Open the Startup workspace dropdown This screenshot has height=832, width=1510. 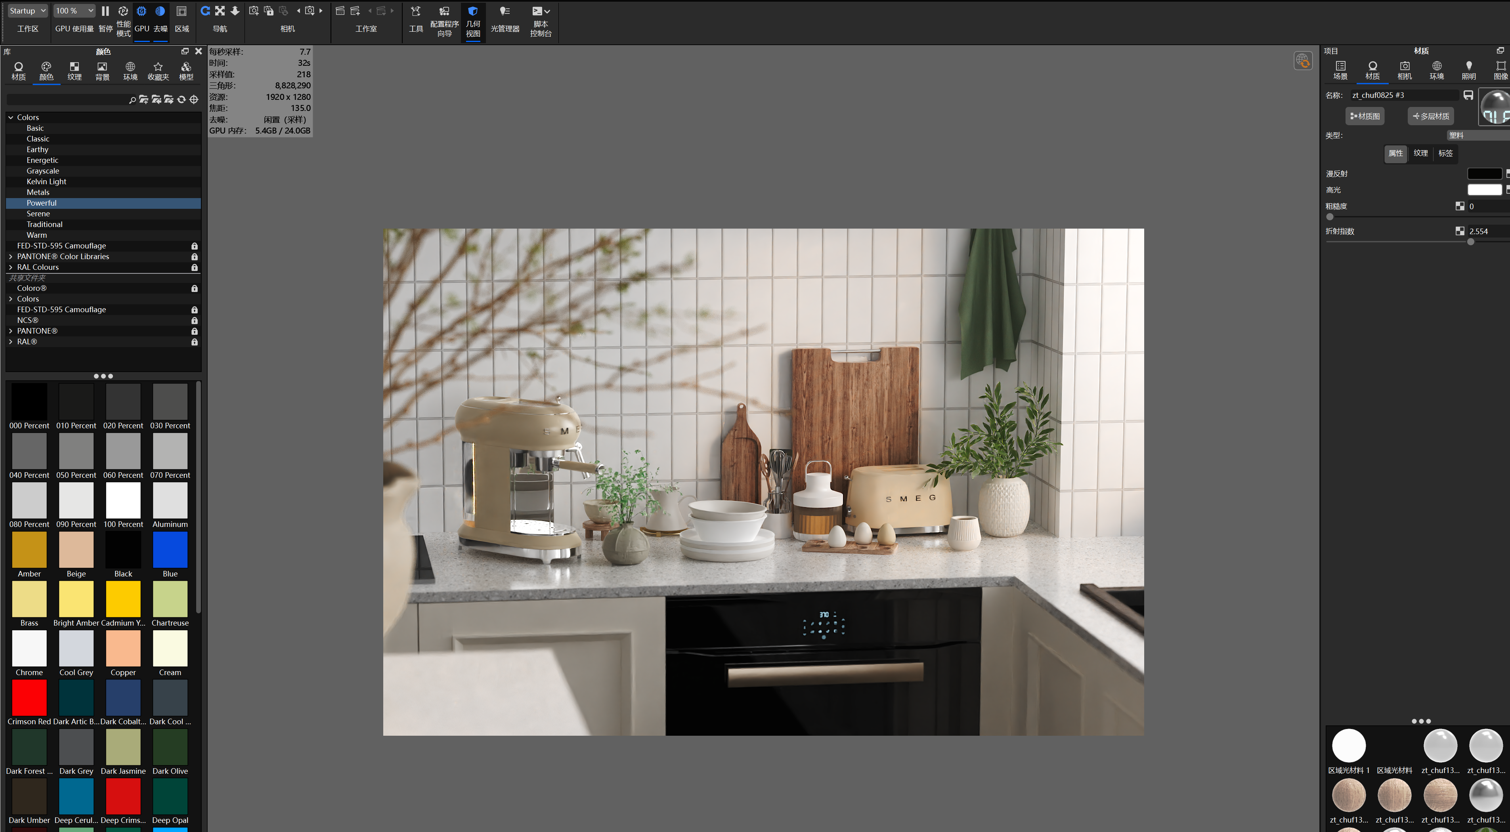coord(27,11)
